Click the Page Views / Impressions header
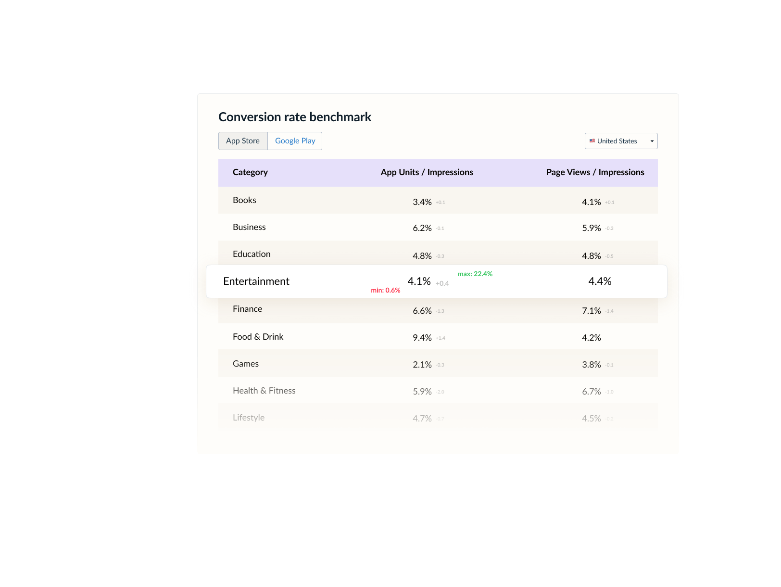The width and height of the screenshot is (781, 587). coord(595,172)
